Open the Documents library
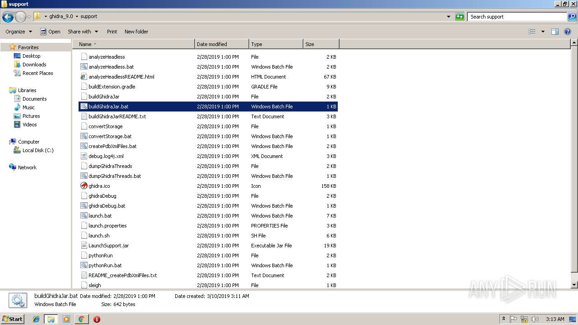This screenshot has width=578, height=325. click(34, 99)
